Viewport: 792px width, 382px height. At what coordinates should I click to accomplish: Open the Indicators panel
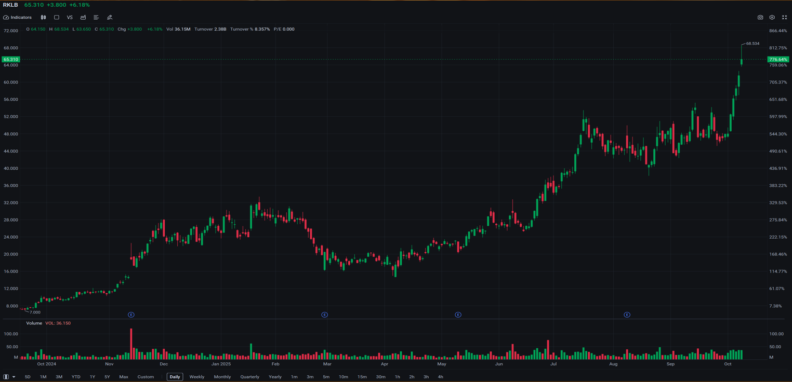coord(18,18)
